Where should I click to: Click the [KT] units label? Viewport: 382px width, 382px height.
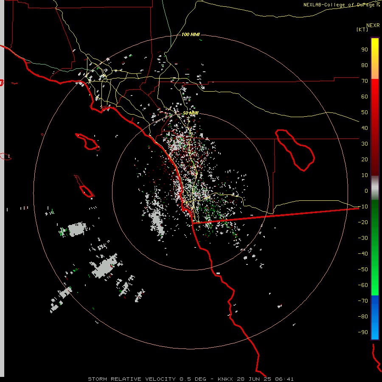[x=362, y=29]
